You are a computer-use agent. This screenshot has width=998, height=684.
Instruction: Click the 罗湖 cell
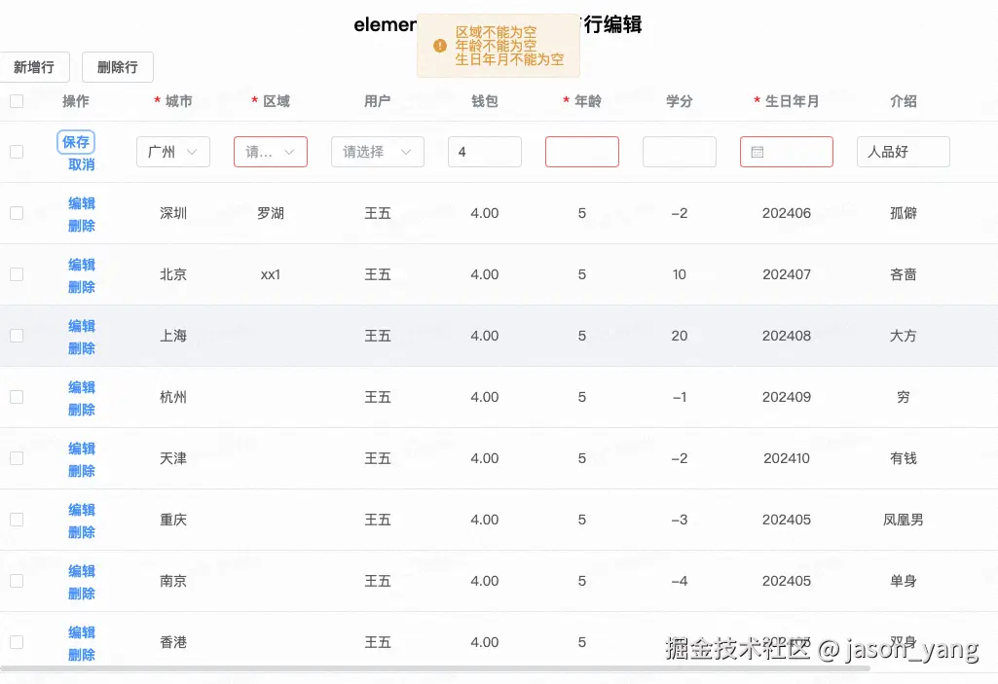pyautogui.click(x=271, y=213)
